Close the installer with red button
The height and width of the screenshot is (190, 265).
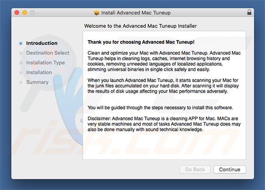17,12
